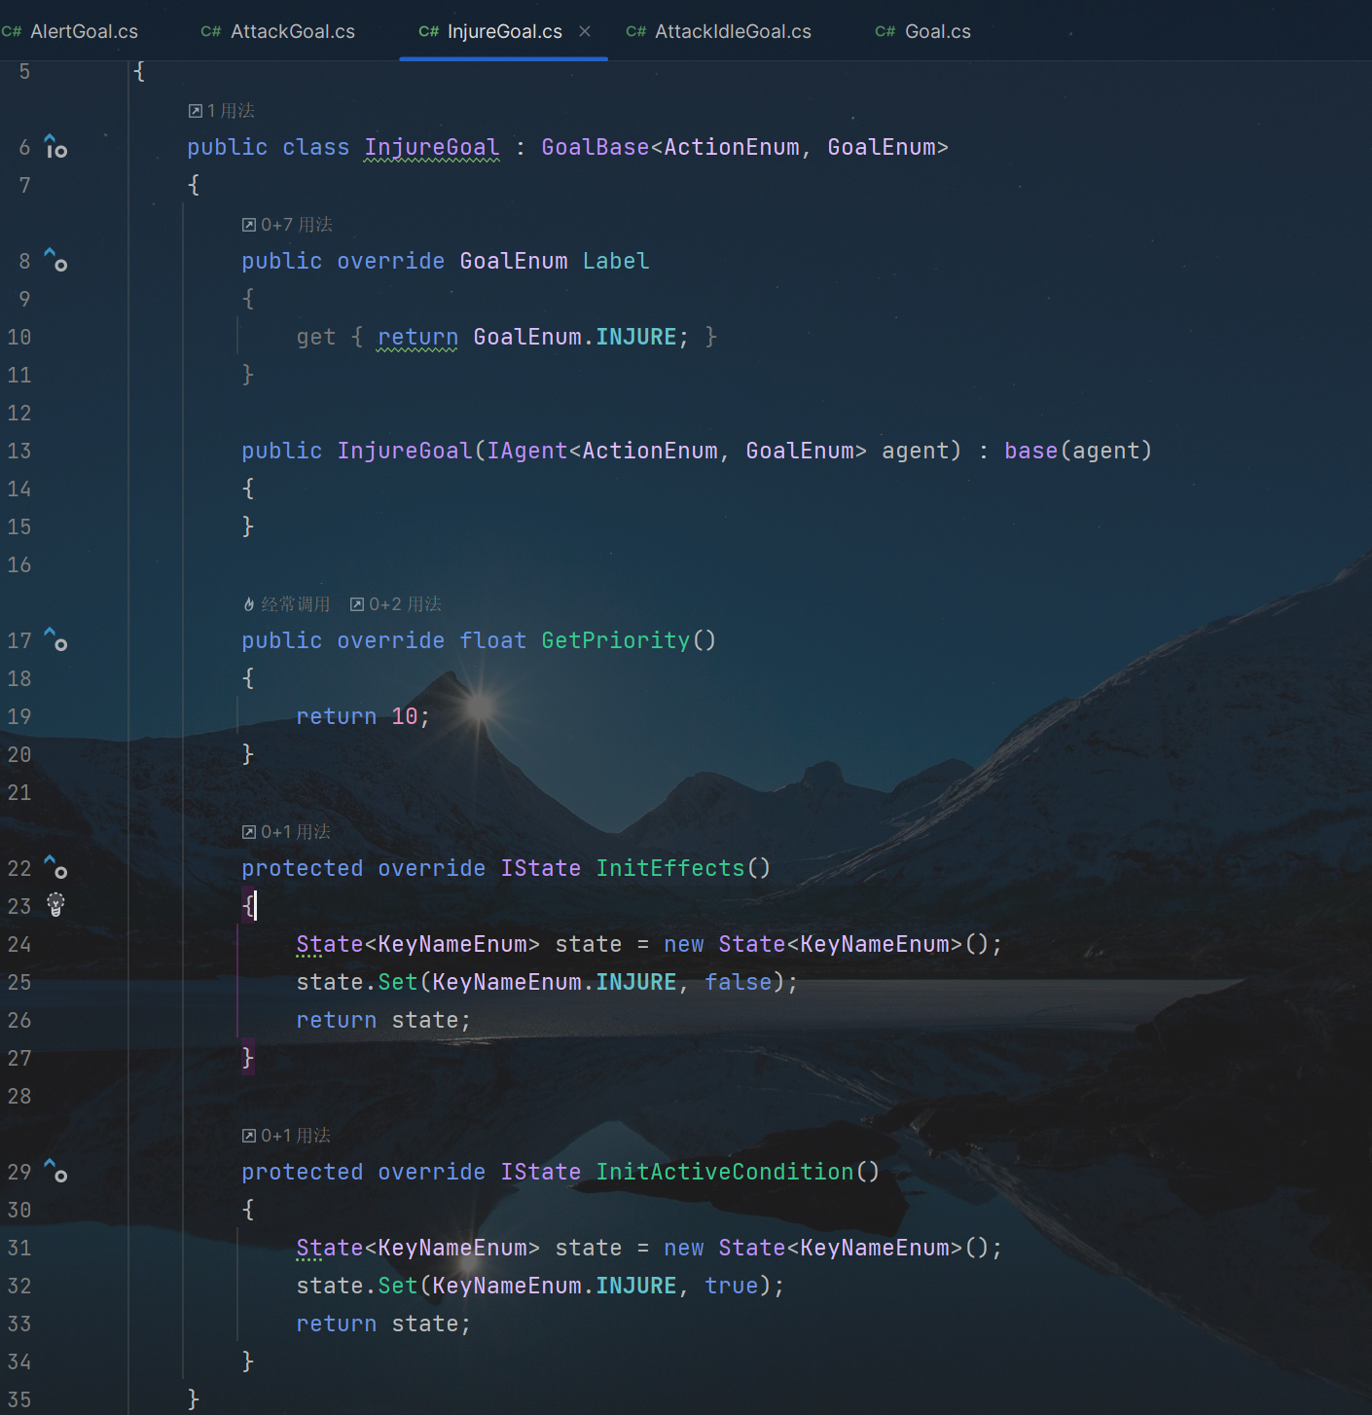Open the AttackGoal.cs tab

292,31
